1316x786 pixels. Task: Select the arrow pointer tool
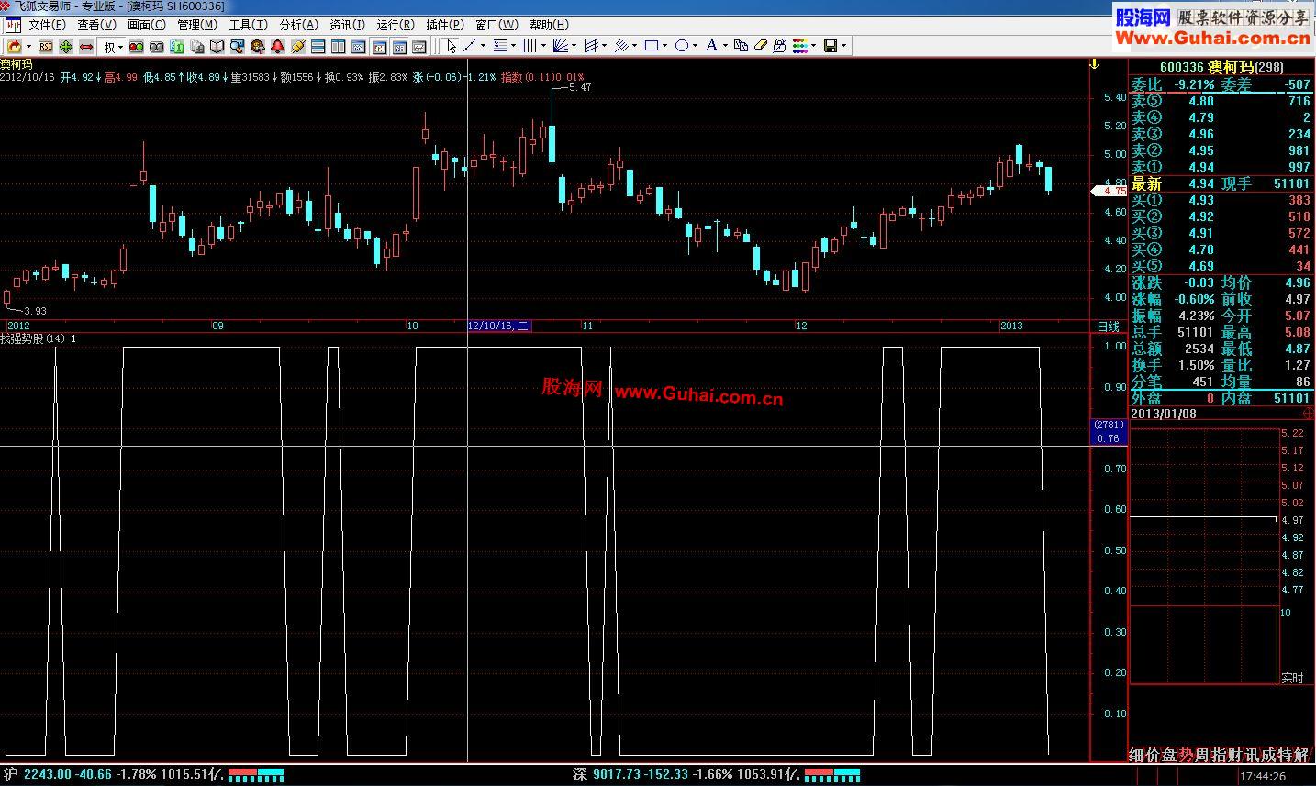(x=451, y=46)
